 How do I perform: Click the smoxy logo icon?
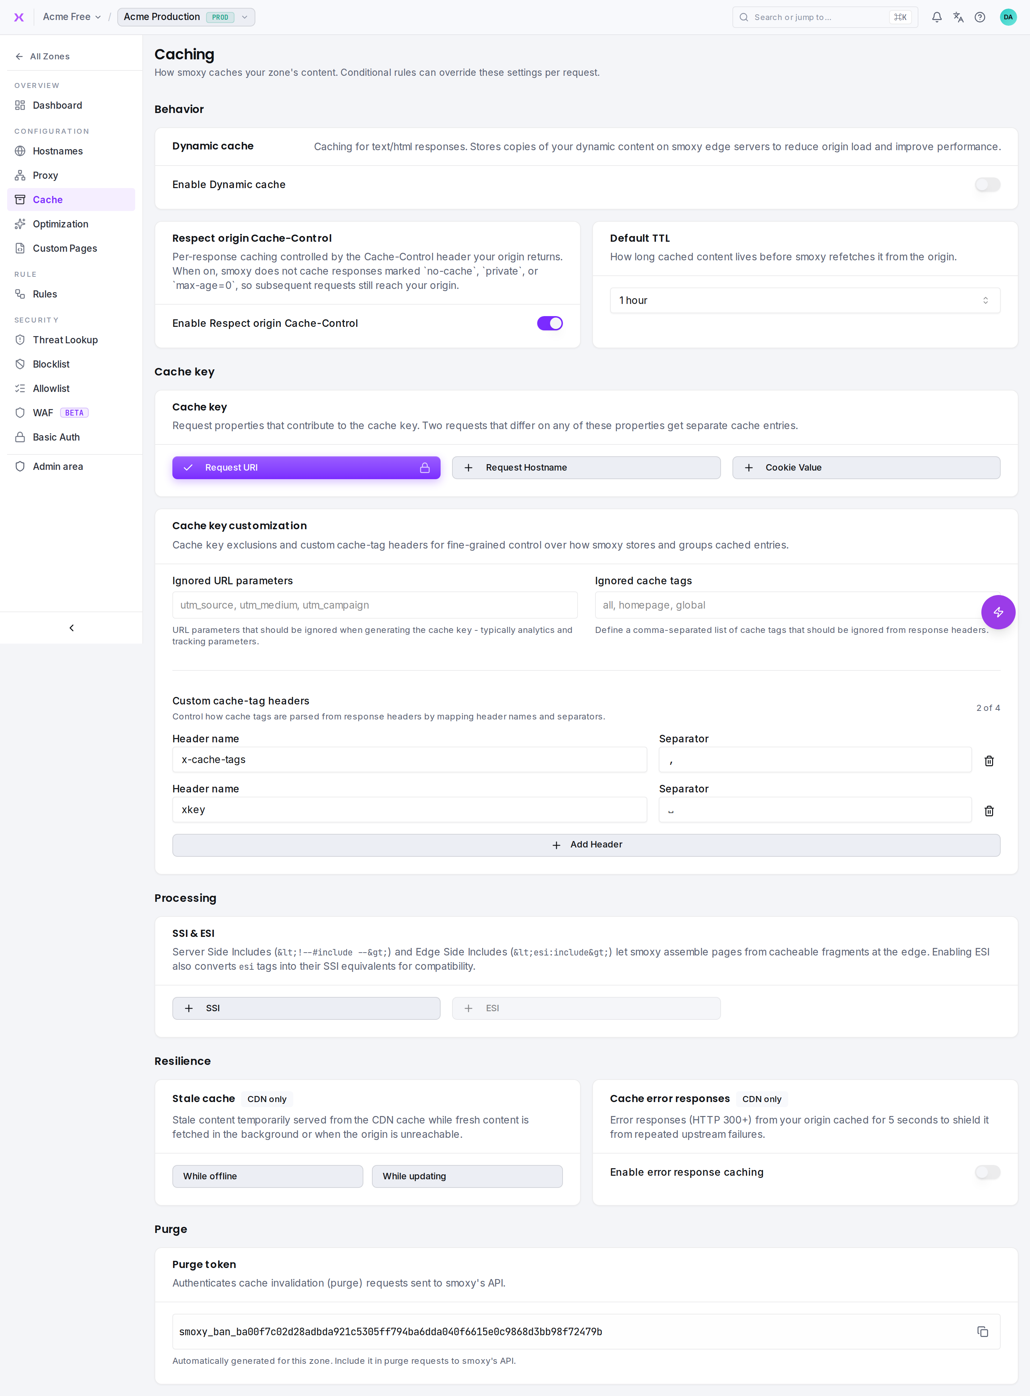point(19,17)
